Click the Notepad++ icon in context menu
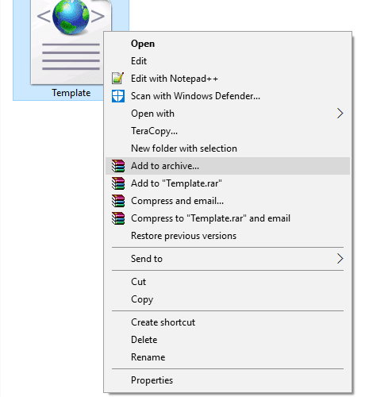The height and width of the screenshot is (397, 392). [x=117, y=79]
